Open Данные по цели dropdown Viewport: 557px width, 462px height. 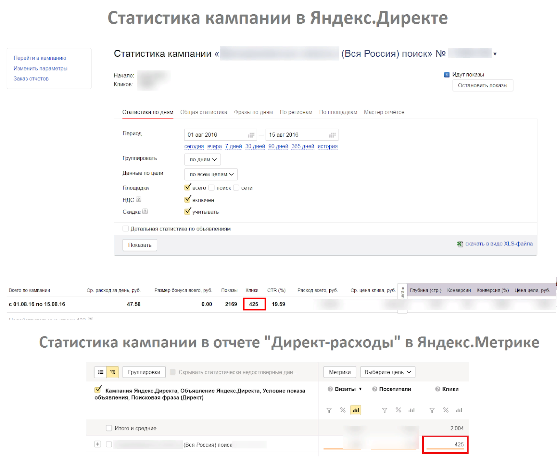211,174
